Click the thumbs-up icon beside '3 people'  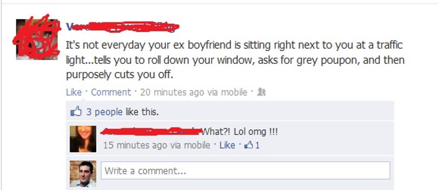(76, 112)
